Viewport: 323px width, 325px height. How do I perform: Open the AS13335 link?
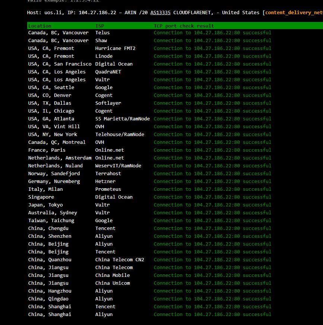pos(160,13)
